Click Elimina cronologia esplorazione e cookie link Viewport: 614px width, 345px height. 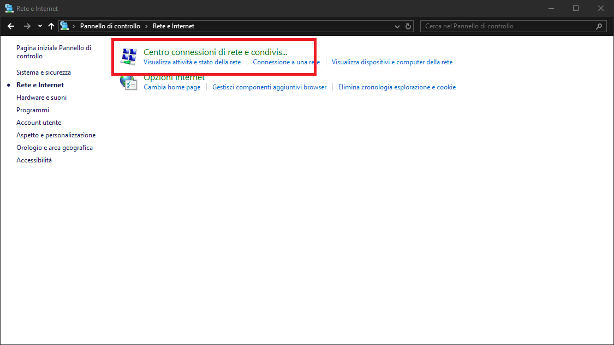[x=397, y=87]
